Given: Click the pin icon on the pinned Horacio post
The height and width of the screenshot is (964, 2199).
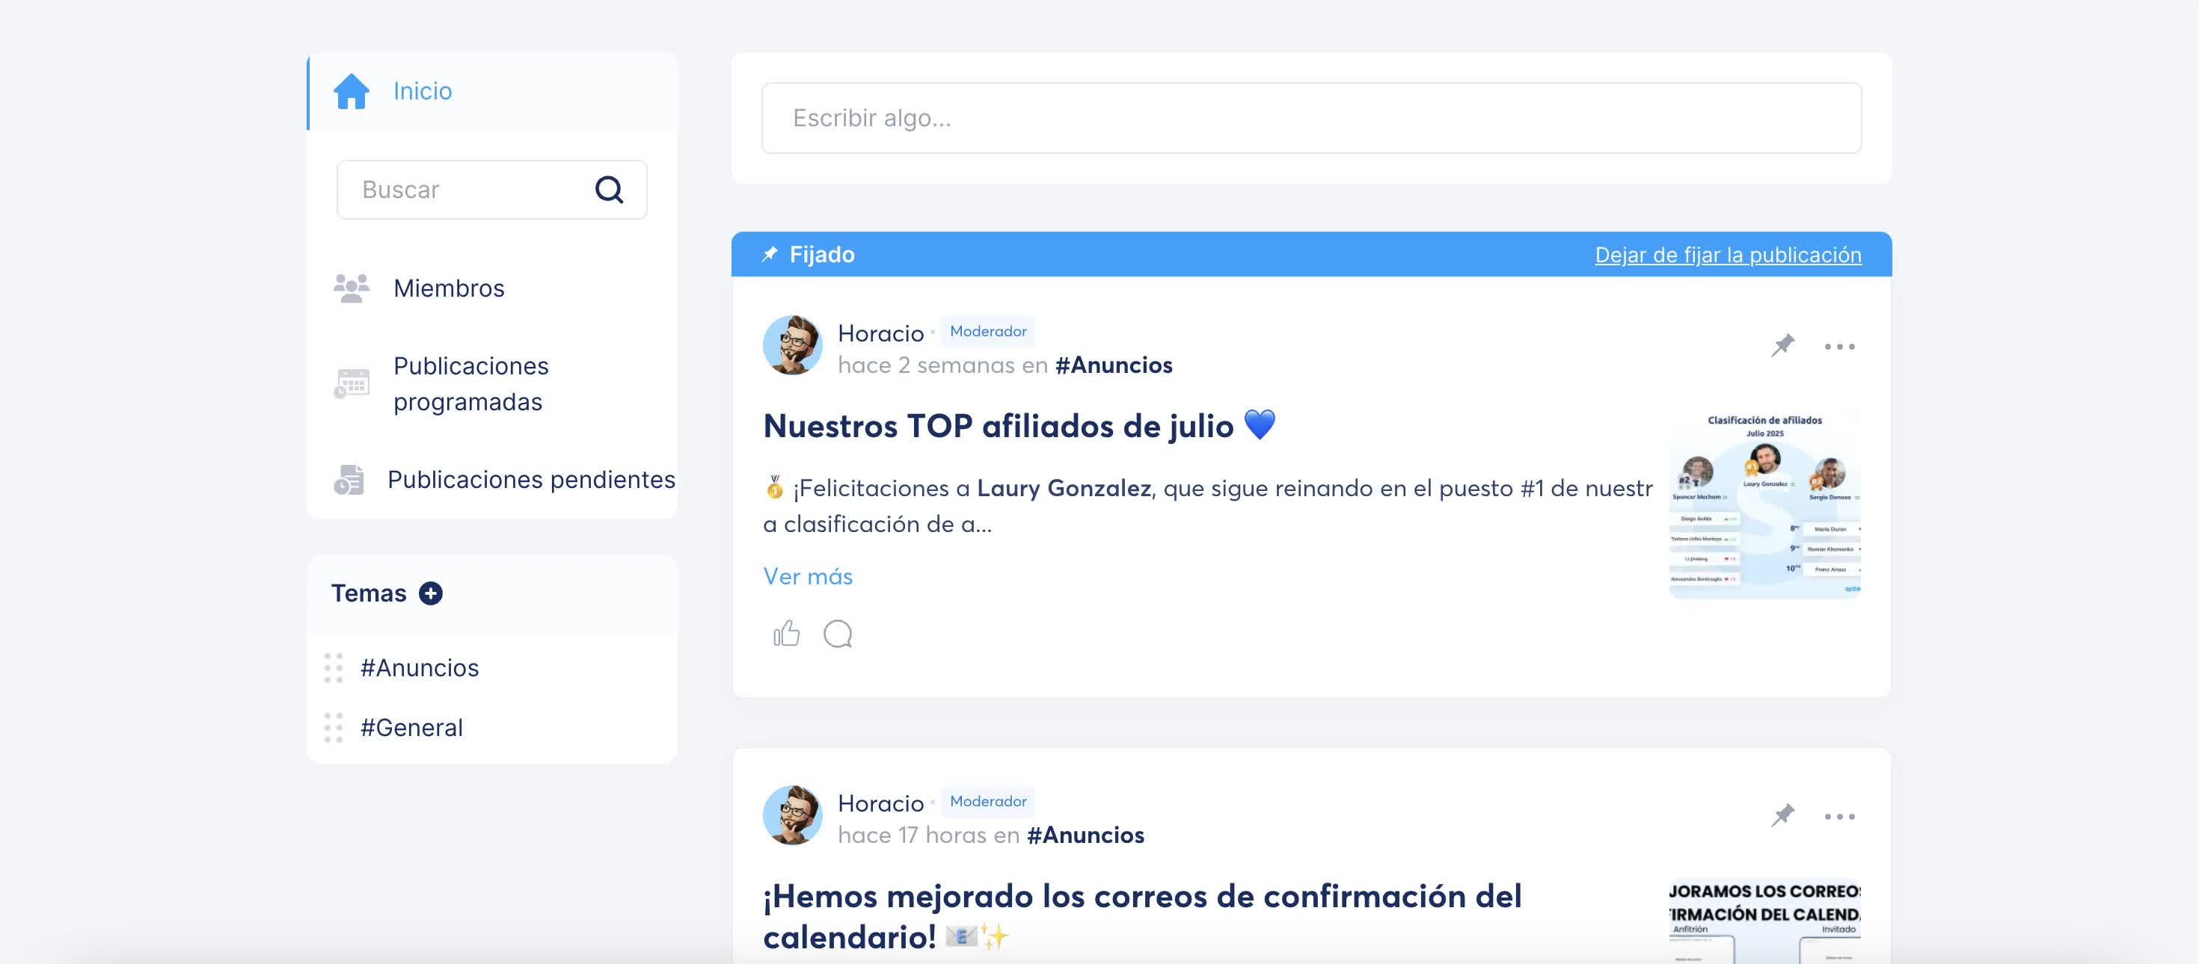Looking at the screenshot, I should [x=1784, y=345].
